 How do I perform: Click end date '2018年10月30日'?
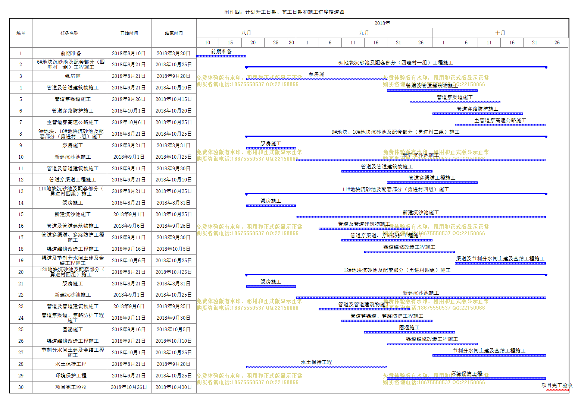point(174,387)
